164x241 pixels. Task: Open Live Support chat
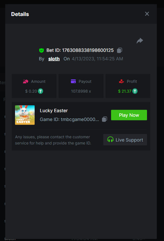125,140
